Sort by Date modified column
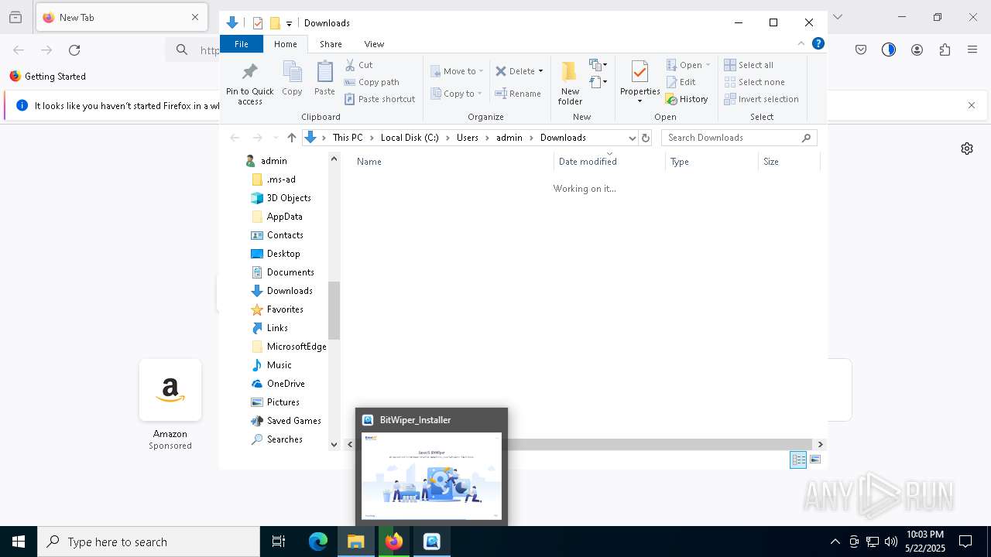 coord(609,162)
